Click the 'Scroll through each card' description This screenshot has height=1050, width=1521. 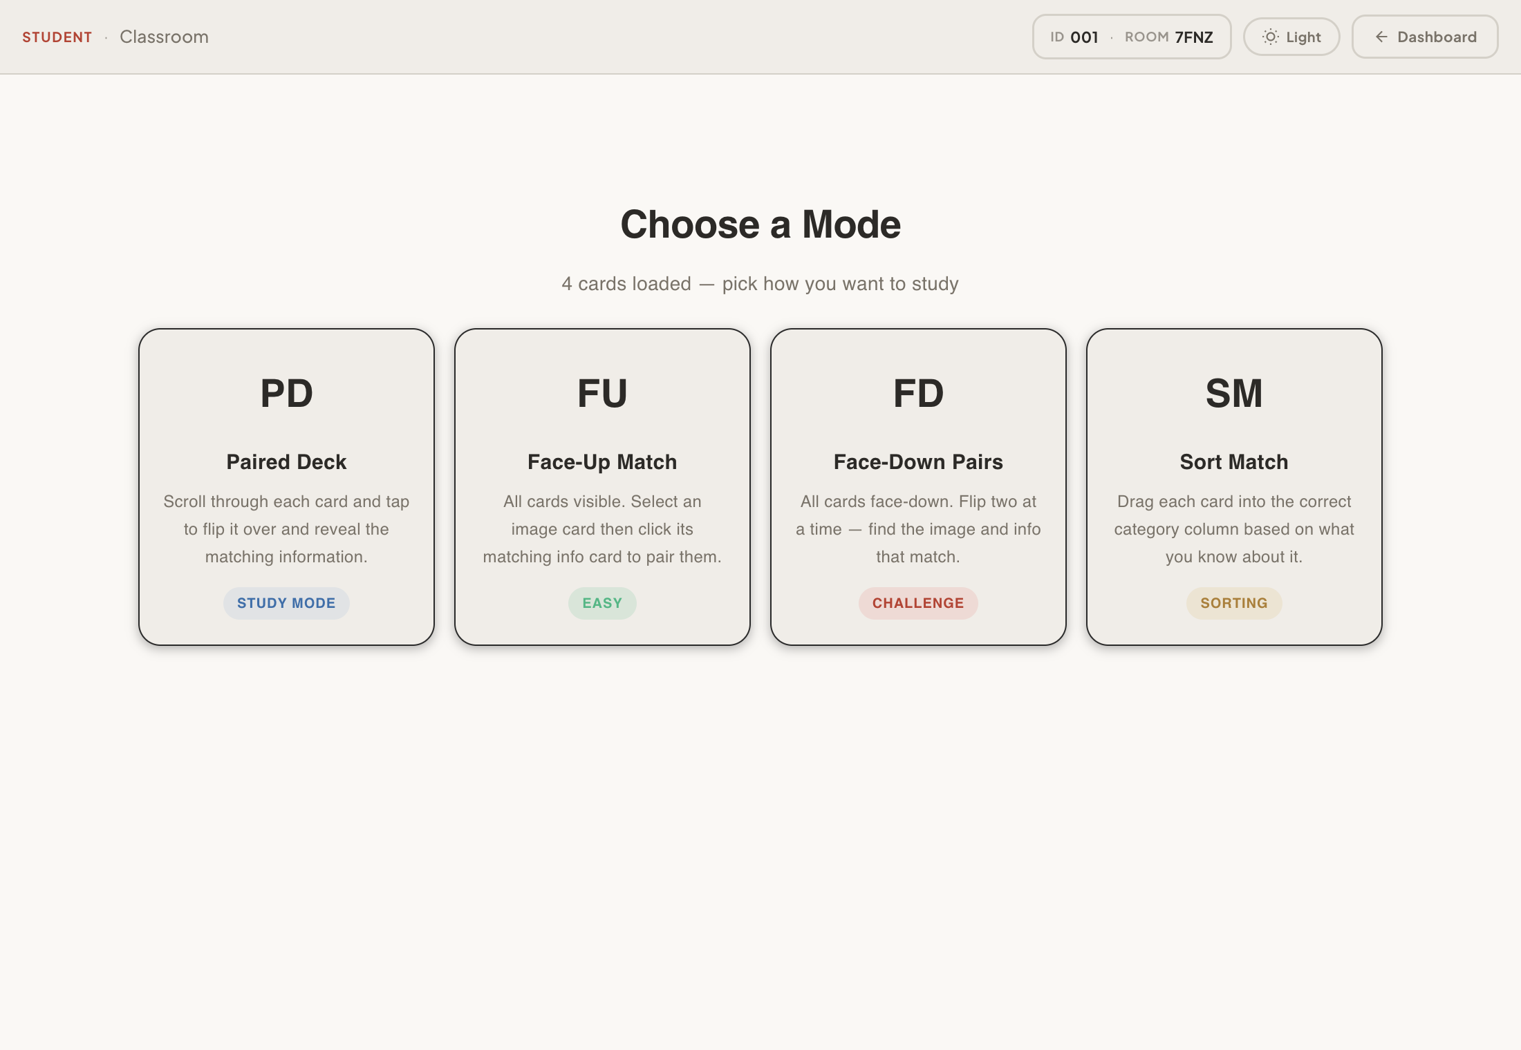click(286, 529)
